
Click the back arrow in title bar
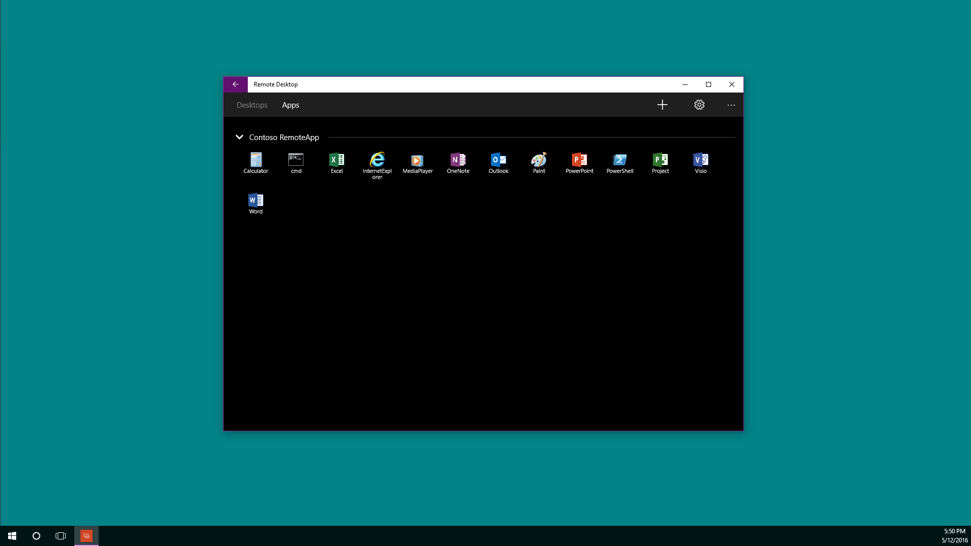pyautogui.click(x=236, y=84)
